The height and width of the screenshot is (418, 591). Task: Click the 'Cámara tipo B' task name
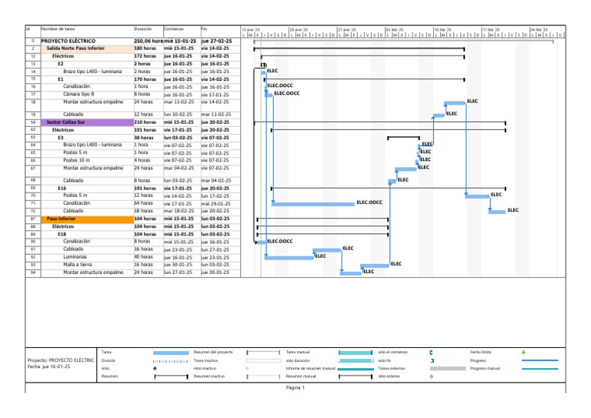(x=78, y=94)
